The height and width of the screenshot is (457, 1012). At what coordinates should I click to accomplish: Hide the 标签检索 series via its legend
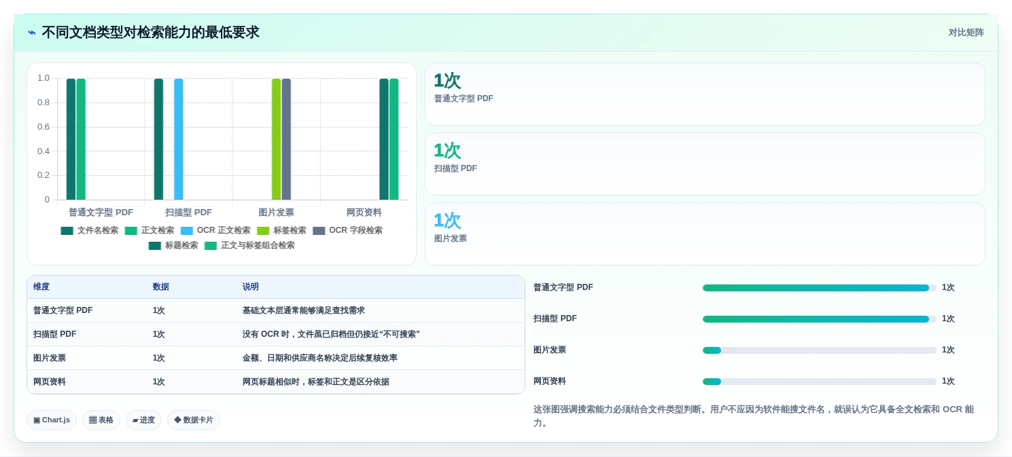tap(281, 230)
